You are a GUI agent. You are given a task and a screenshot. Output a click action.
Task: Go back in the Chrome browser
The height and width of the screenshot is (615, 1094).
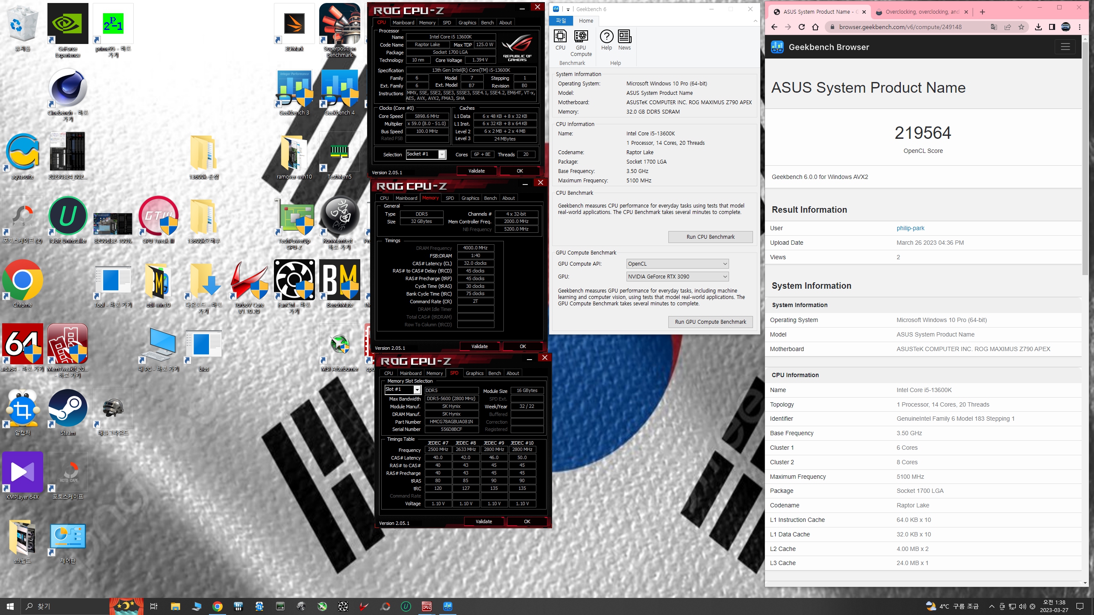coord(774,27)
